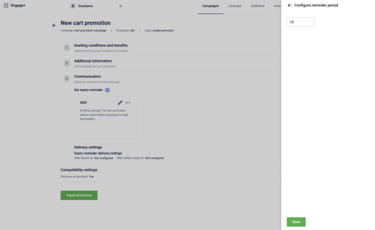Select the SMS message preview card
Screen dimensions: 375x230
pos(105,118)
